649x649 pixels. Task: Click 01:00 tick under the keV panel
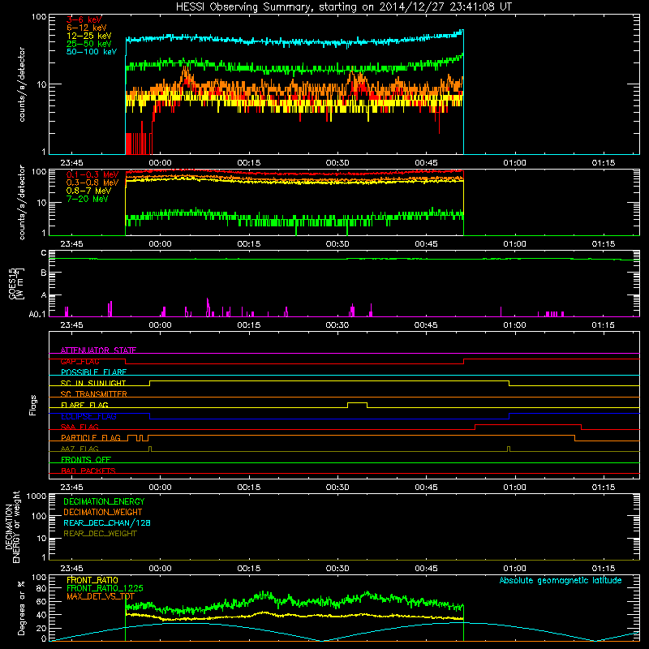coord(514,163)
